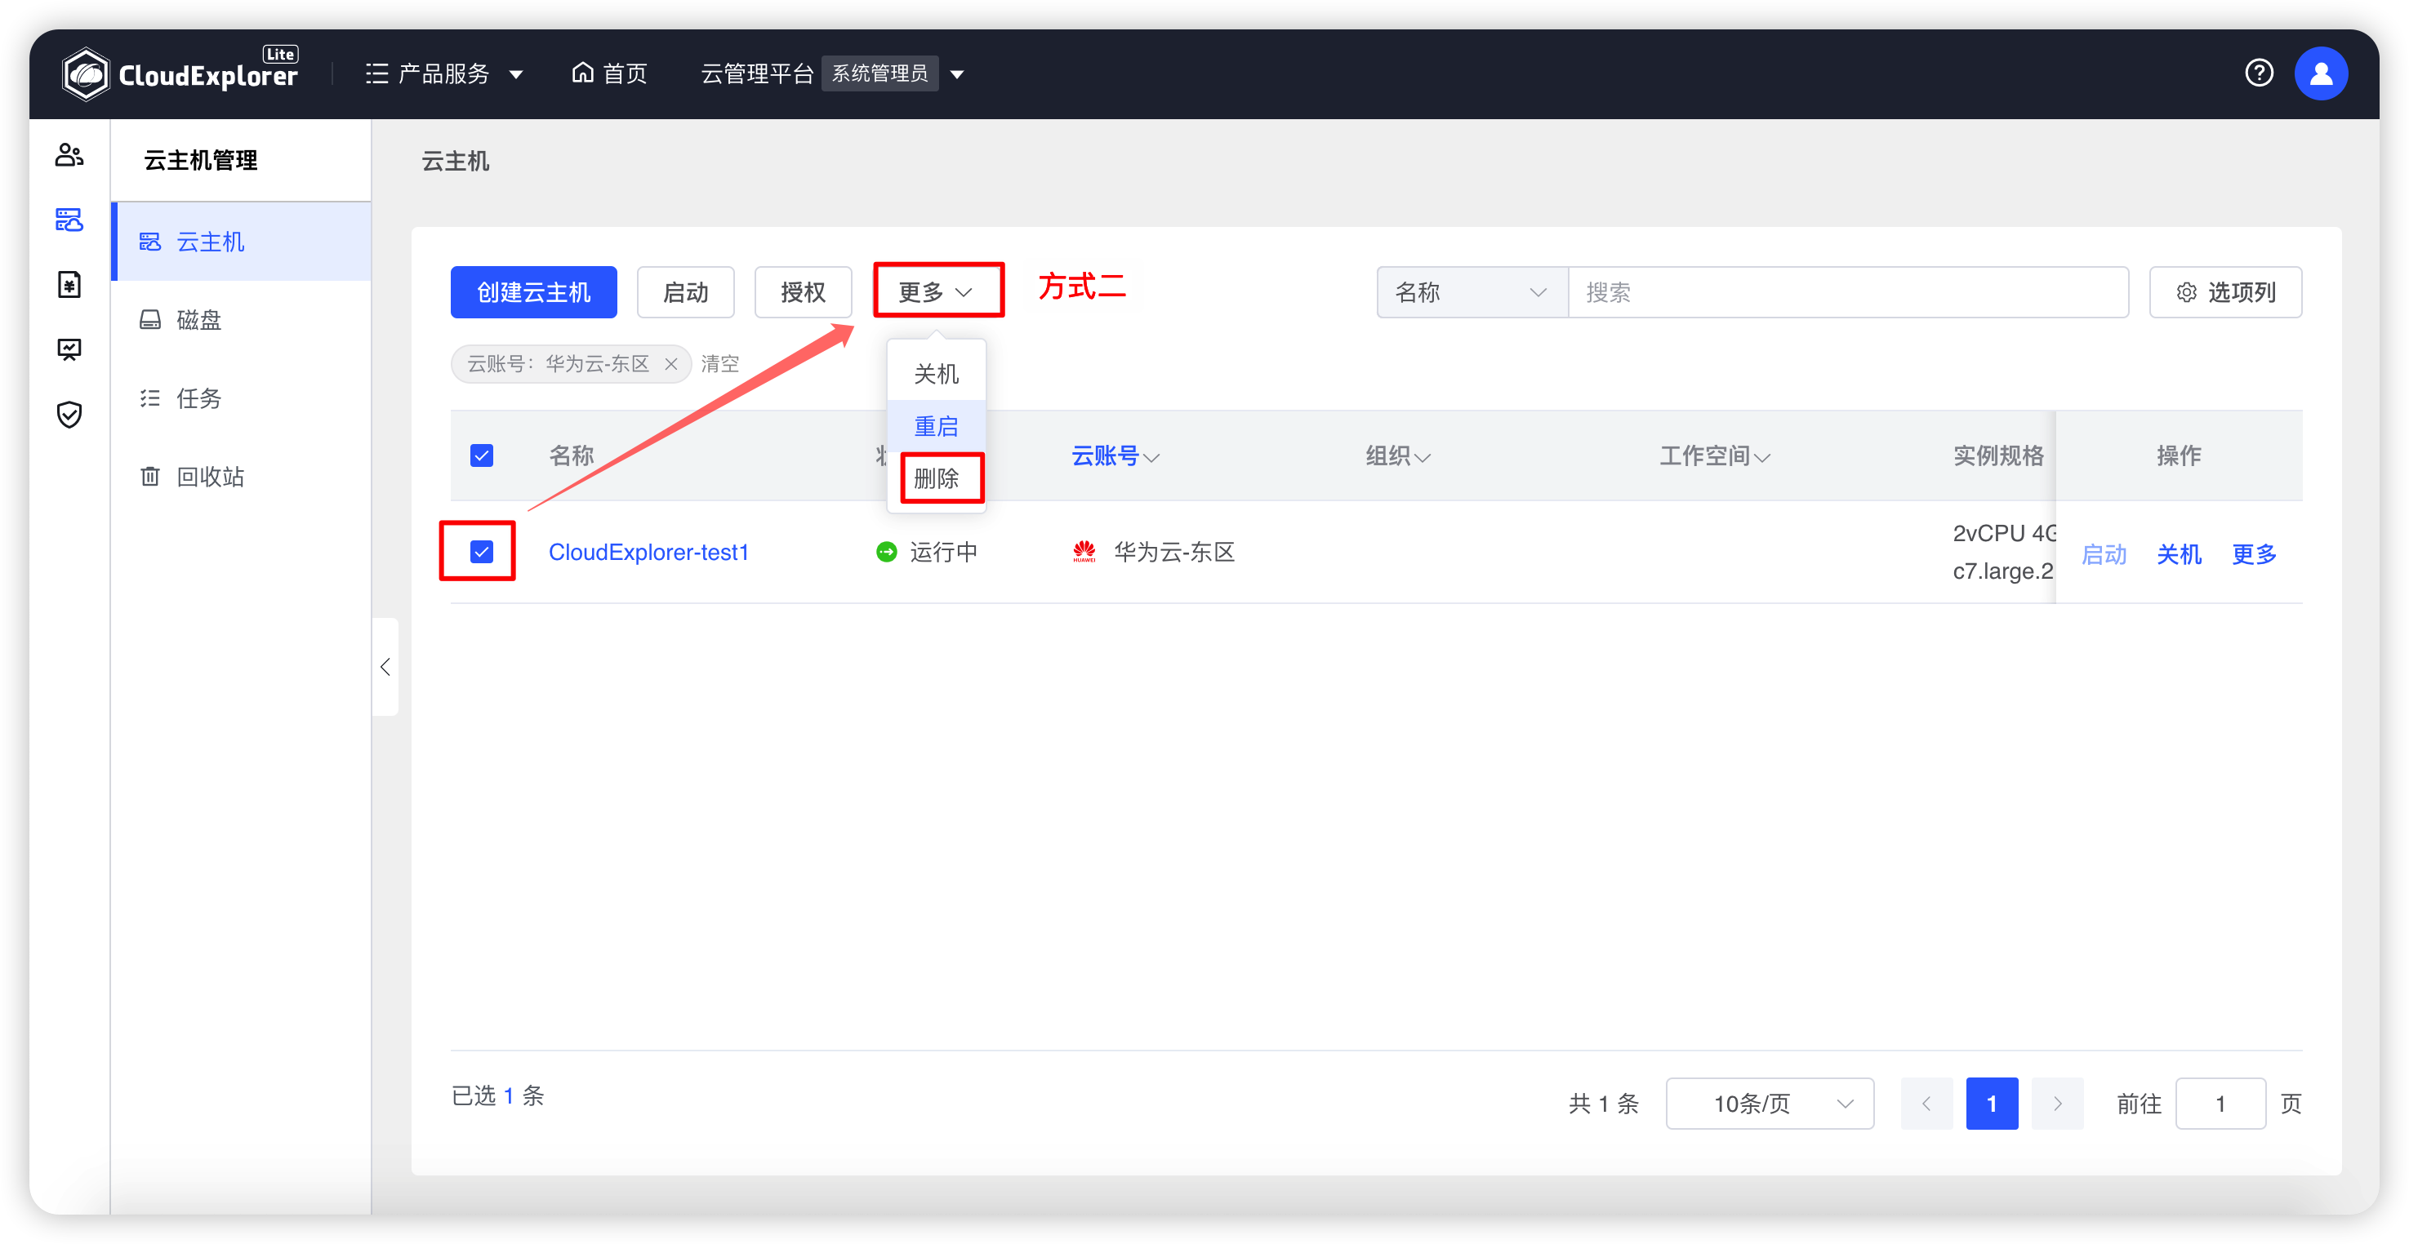Focus the 搜索 input field
This screenshot has width=2409, height=1244.
point(1848,291)
